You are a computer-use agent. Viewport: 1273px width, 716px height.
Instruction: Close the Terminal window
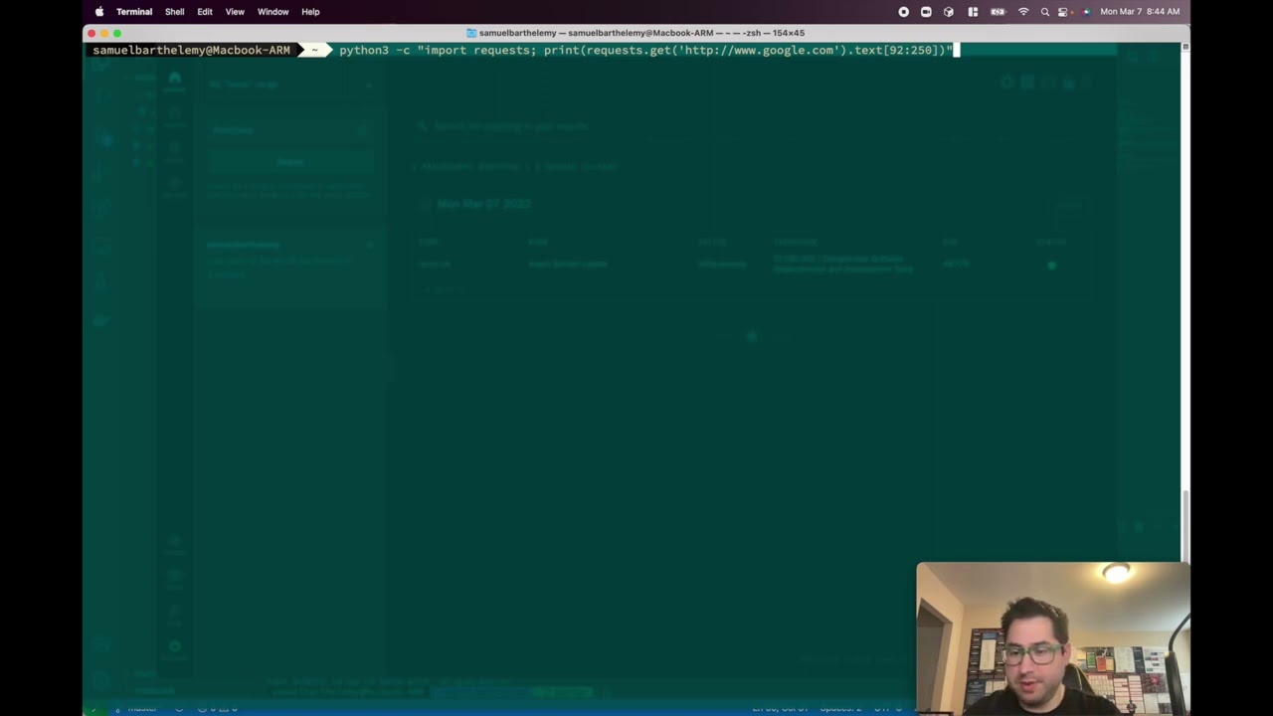click(x=91, y=33)
